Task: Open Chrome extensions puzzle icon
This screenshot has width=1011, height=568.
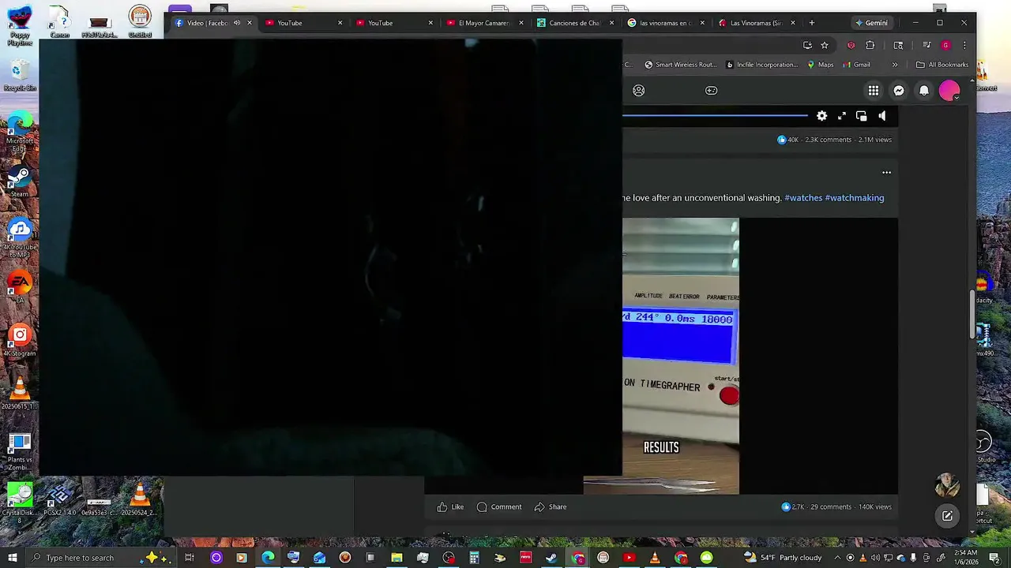Action: coord(870,45)
